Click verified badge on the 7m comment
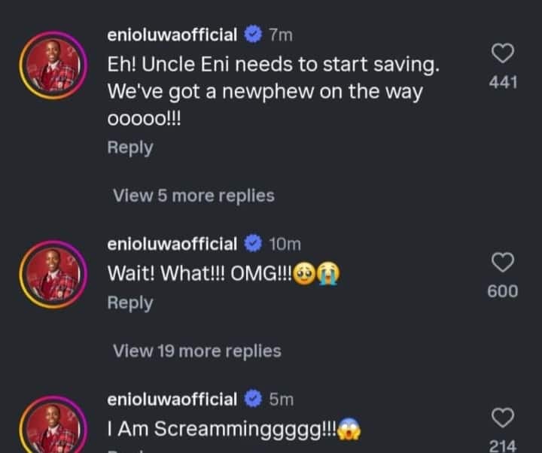The image size is (542, 453). point(253,35)
